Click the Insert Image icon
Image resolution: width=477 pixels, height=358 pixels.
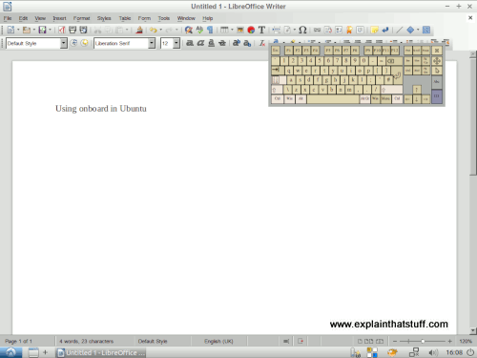coord(240,30)
